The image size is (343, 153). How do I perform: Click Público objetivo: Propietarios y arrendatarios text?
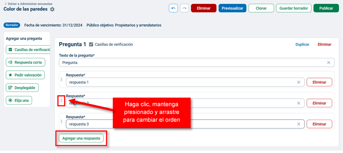tap(124, 25)
